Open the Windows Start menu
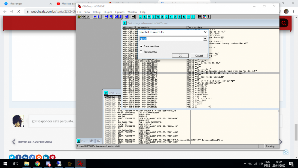 [5, 164]
